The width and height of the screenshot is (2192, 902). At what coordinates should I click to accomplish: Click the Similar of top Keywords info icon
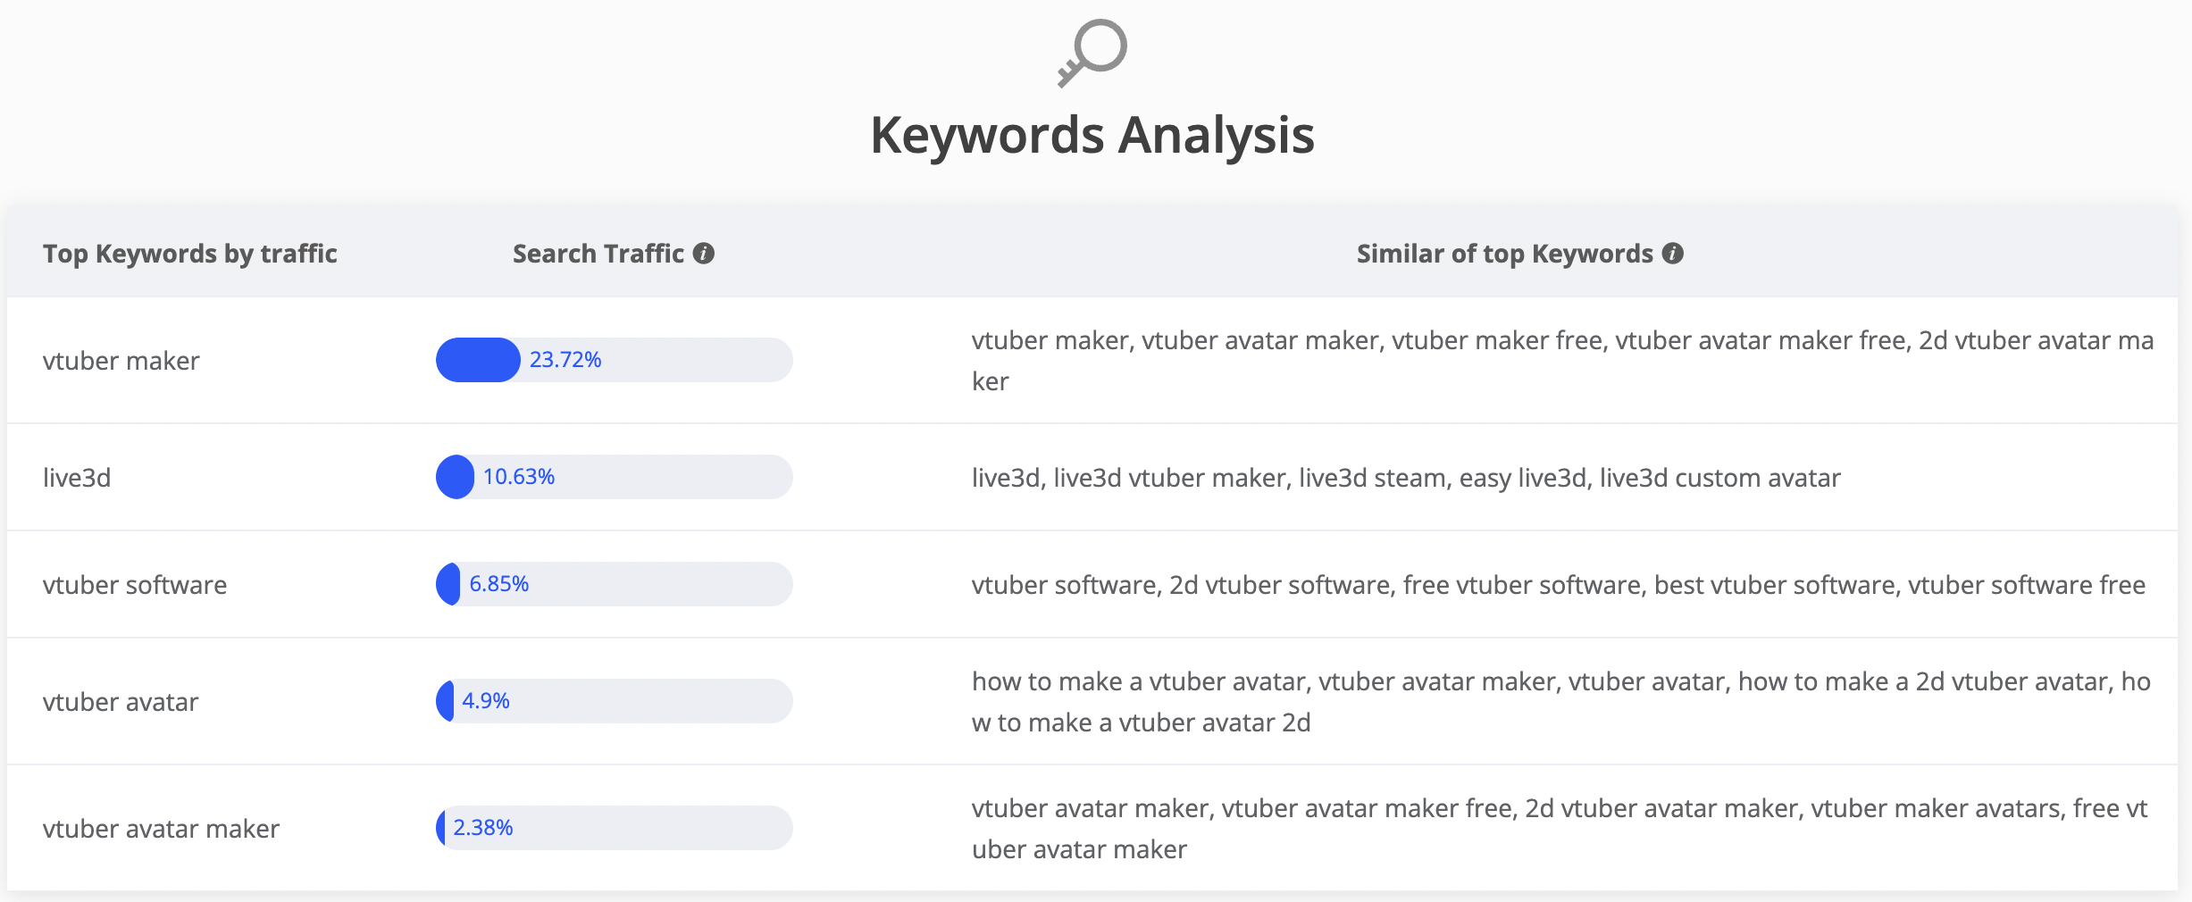[x=1673, y=254]
